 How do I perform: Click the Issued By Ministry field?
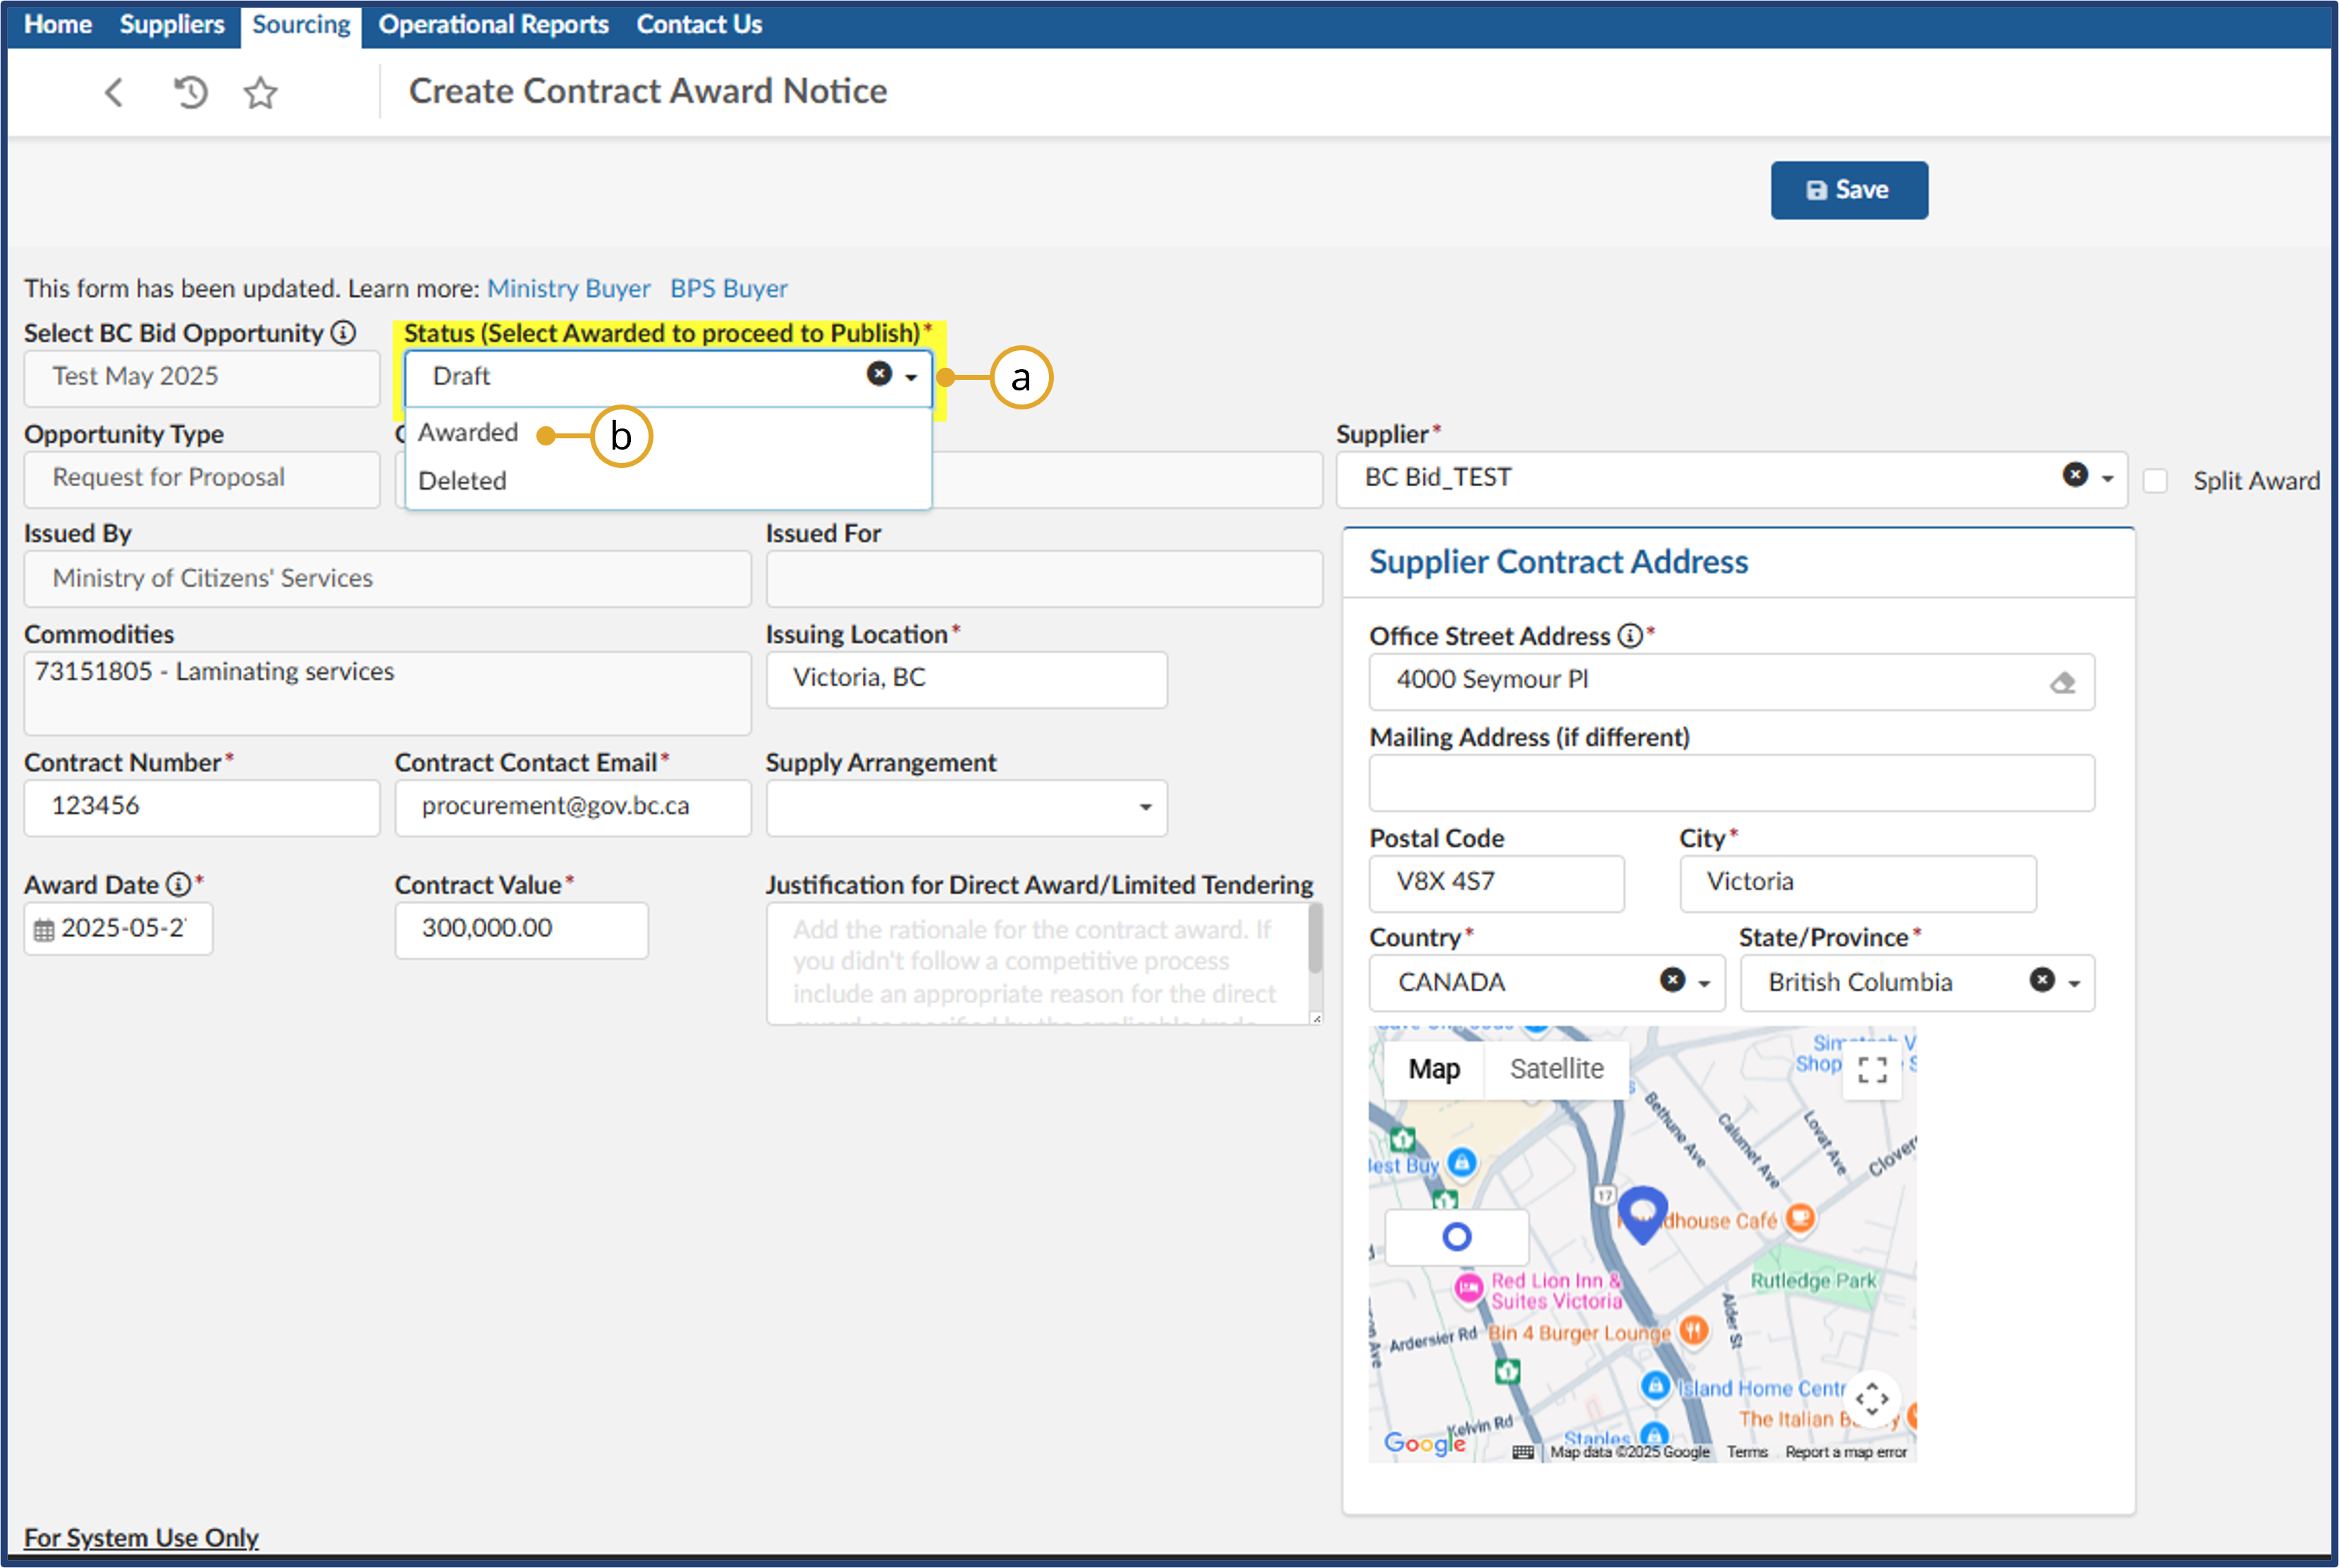tap(387, 579)
